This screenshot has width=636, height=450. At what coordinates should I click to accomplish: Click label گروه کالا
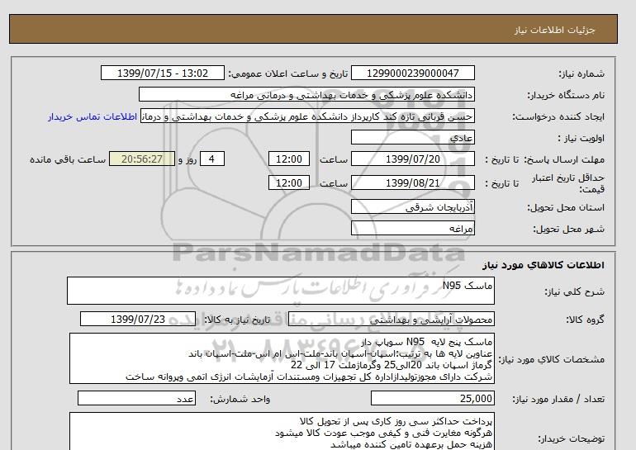coord(585,320)
